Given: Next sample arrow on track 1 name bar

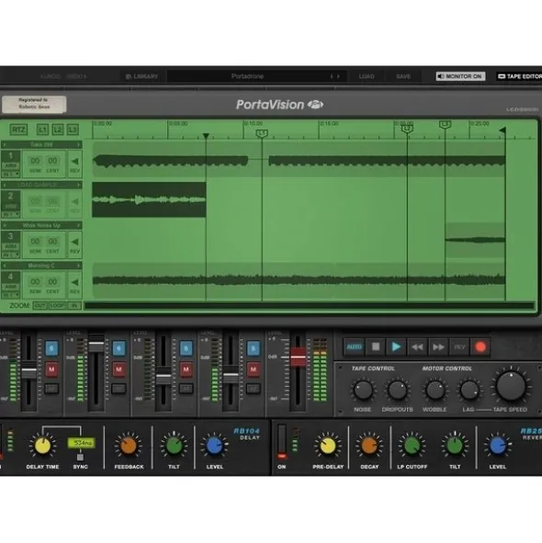Looking at the screenshot, I should (x=79, y=145).
